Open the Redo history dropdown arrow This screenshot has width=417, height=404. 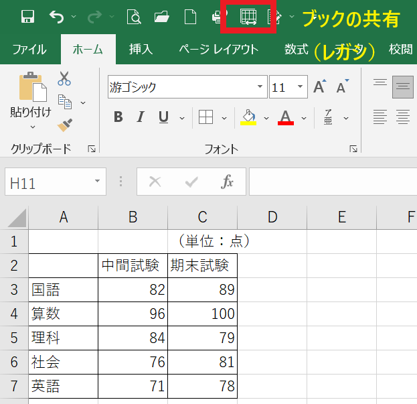112,17
